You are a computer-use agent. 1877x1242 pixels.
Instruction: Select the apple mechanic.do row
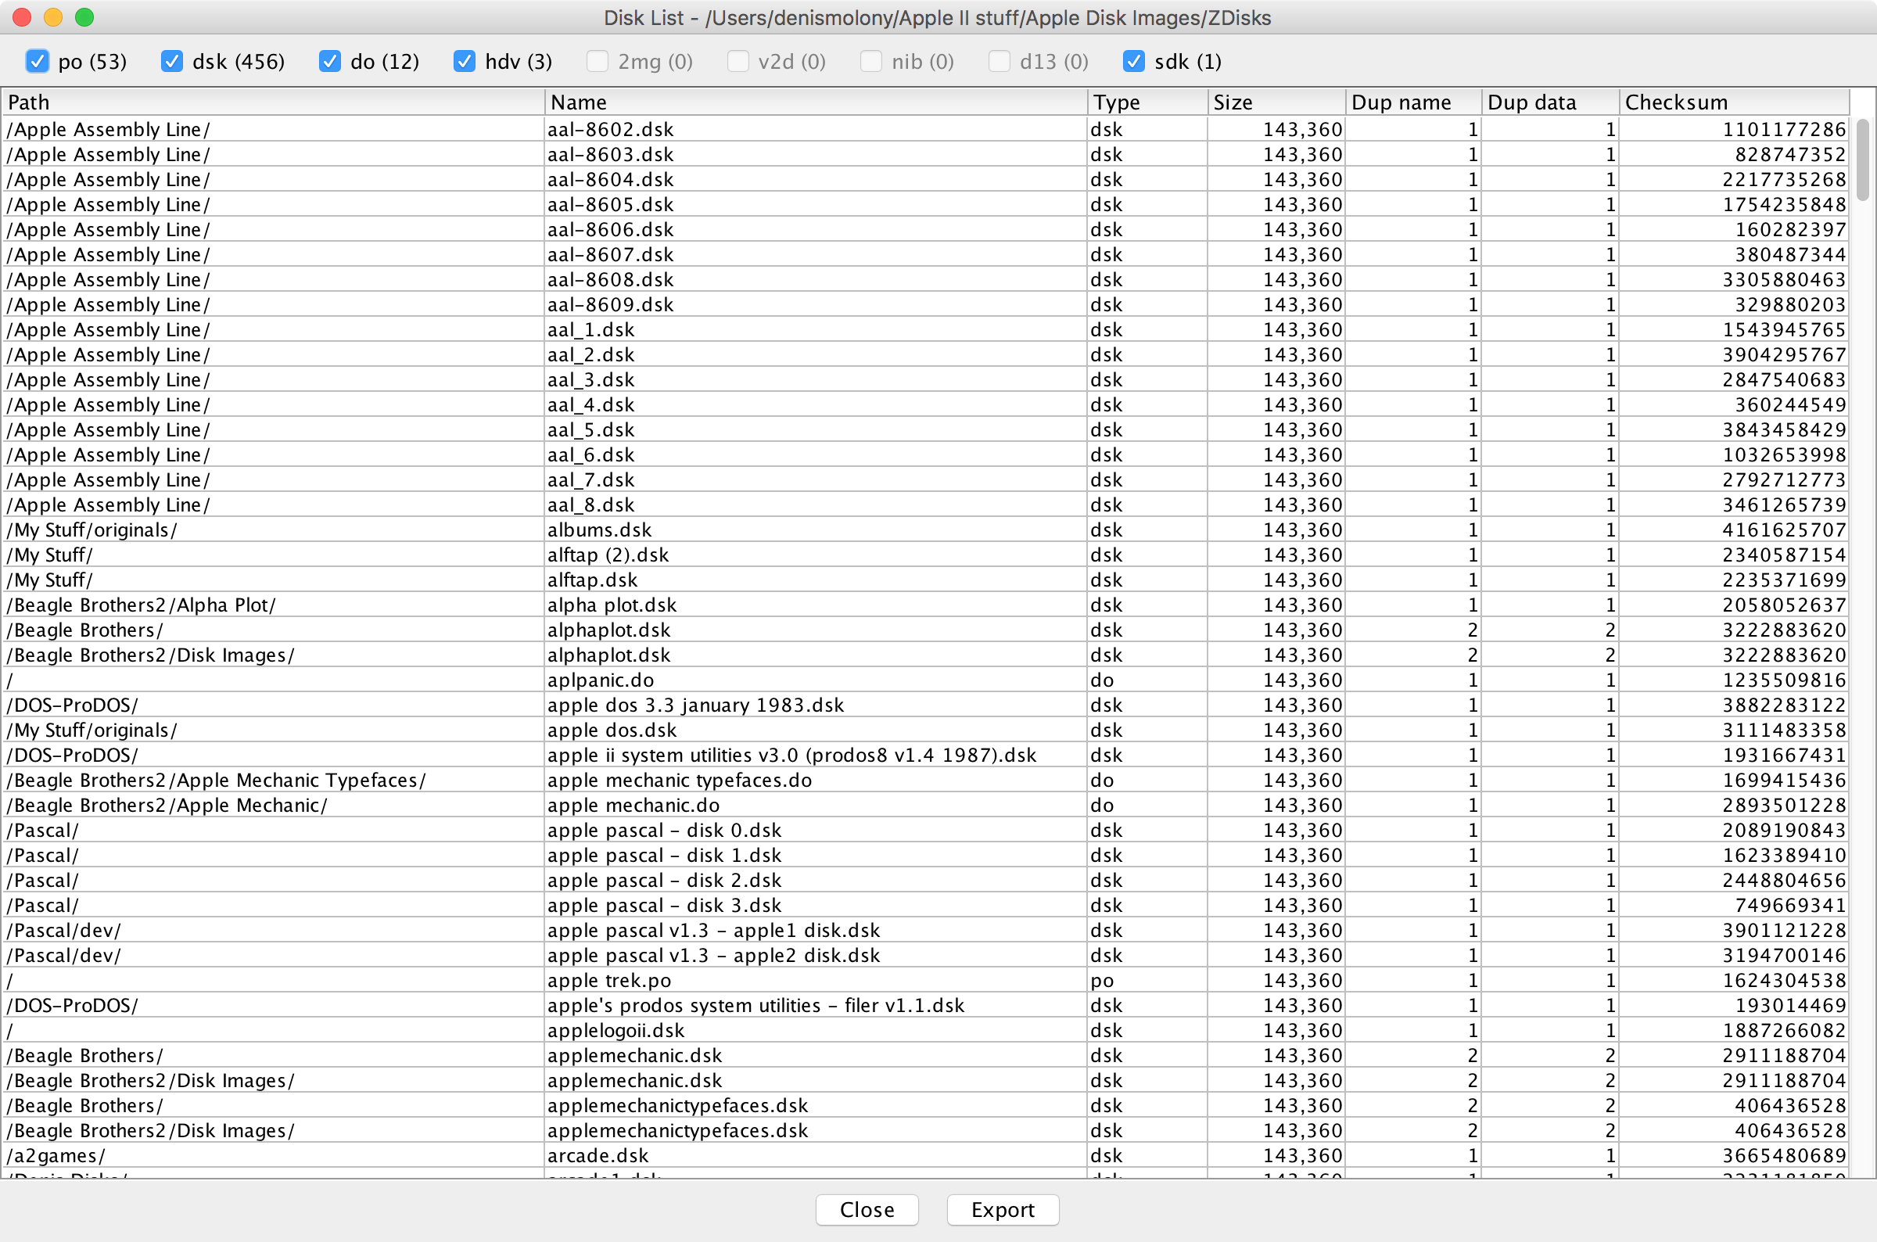click(926, 805)
